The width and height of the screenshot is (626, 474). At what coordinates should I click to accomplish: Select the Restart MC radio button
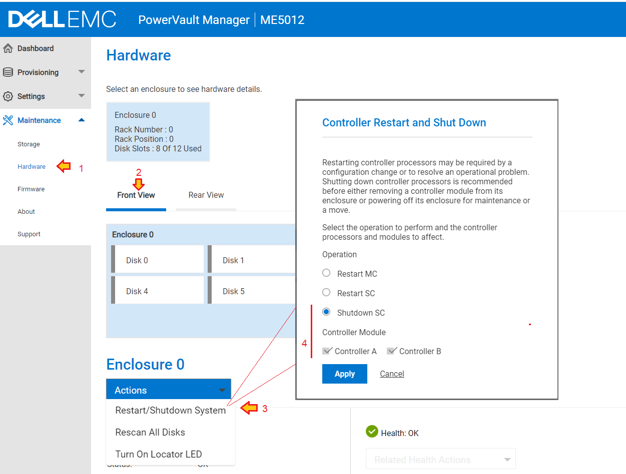[x=326, y=273]
